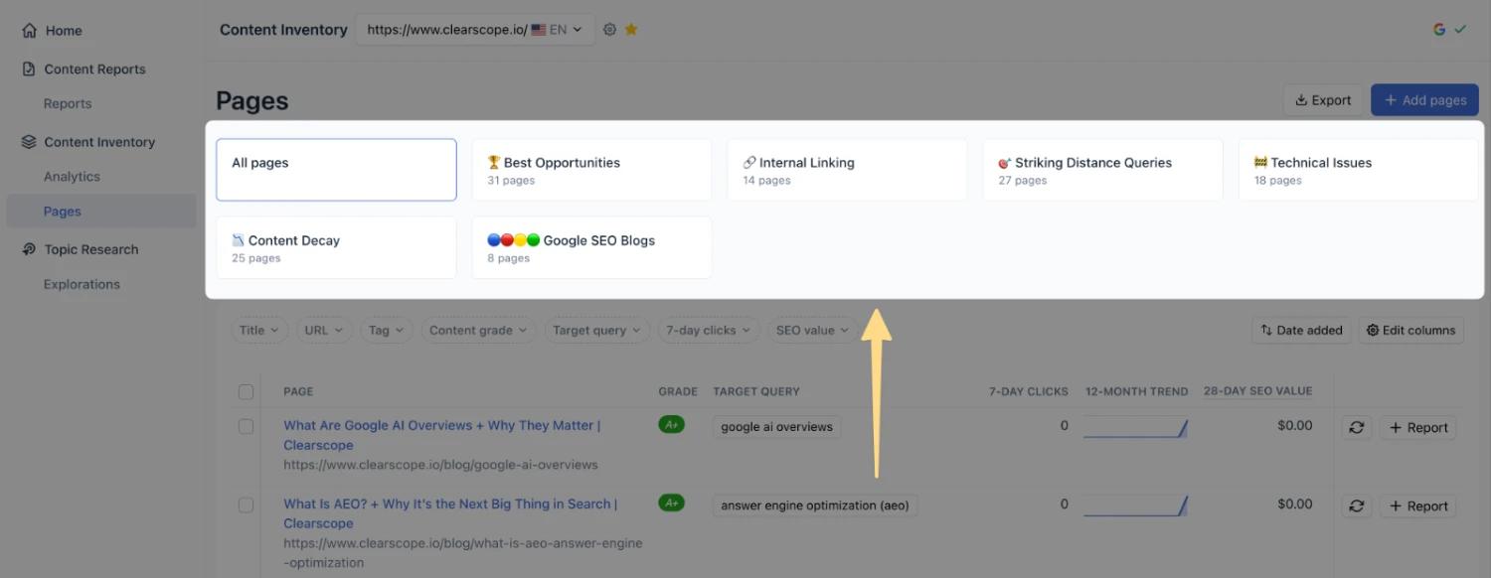1491x578 pixels.
Task: Select the What Is AEO row checkbox
Action: coord(246,505)
